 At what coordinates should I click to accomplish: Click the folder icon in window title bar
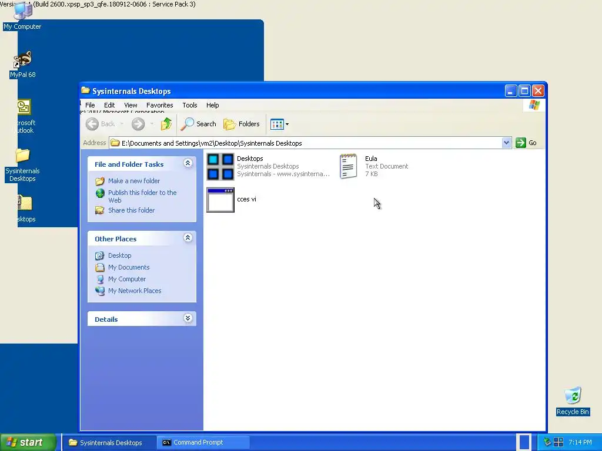85,90
